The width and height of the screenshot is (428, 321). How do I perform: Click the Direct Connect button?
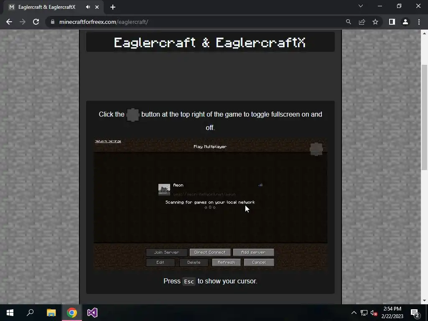[x=210, y=252]
